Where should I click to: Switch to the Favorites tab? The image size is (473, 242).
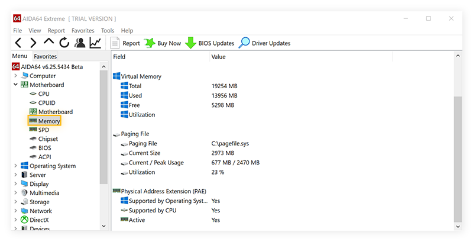[x=45, y=57]
